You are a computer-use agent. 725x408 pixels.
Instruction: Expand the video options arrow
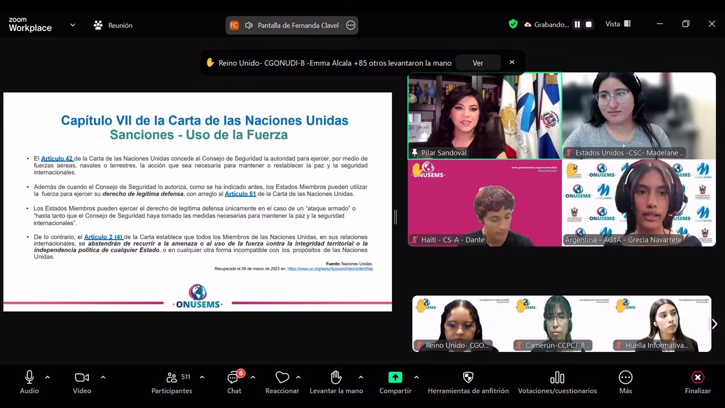click(x=103, y=377)
